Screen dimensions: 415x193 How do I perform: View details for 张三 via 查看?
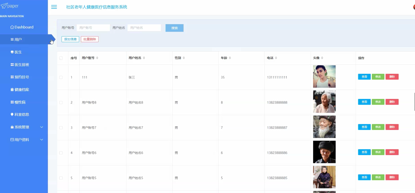tap(364, 77)
